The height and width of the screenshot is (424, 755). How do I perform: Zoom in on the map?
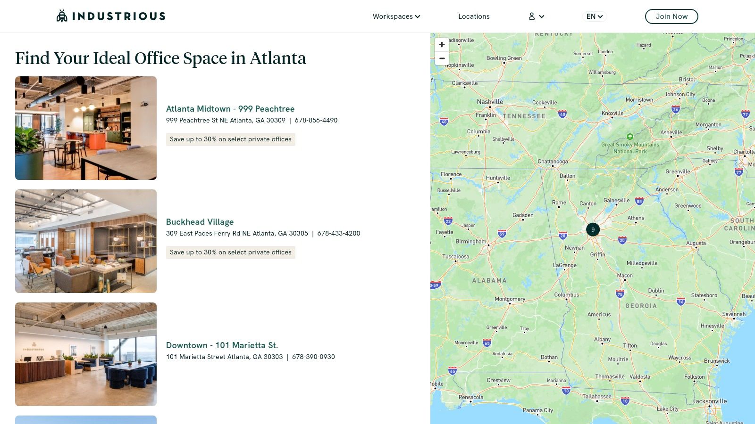442,45
